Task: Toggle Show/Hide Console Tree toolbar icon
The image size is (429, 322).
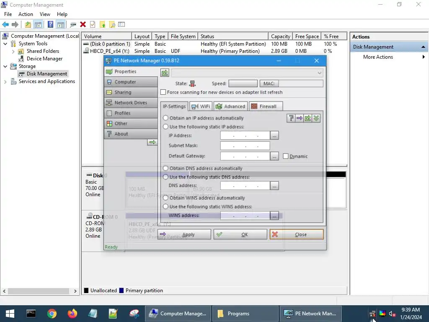Action: (38, 25)
